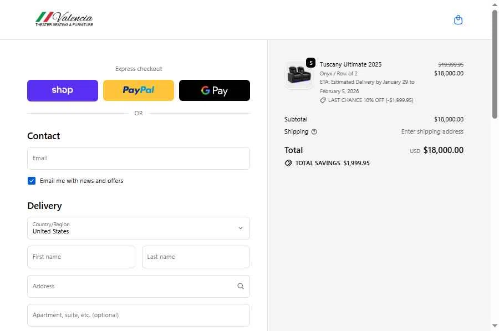The height and width of the screenshot is (331, 499).
Task: Click the Total Savings tag icon
Action: click(x=288, y=163)
